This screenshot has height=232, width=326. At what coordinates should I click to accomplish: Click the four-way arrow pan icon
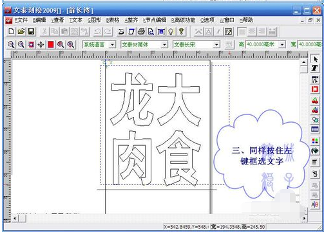tap(41, 44)
